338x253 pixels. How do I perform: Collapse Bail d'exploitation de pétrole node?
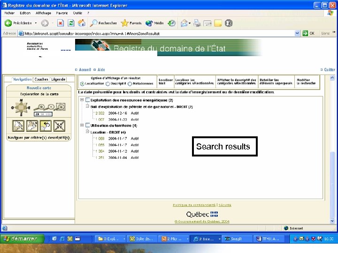87,106
